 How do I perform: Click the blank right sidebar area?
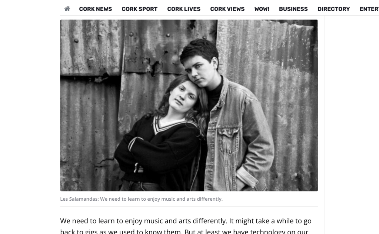click(x=352, y=121)
